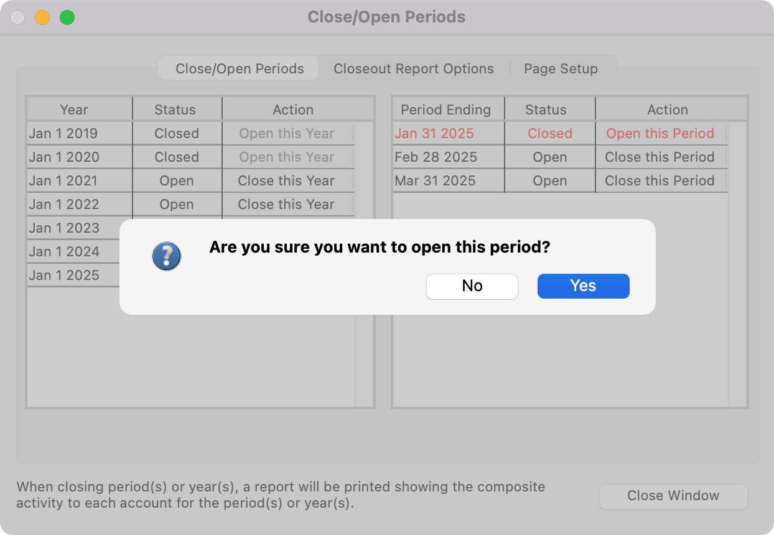Viewport: 774px width, 535px height.
Task: Click the Close Window button
Action: coord(673,496)
